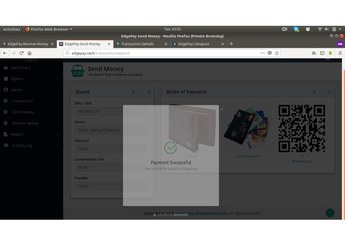
Task: Expand the Activity Log sidebar menu
Action: [x=31, y=145]
